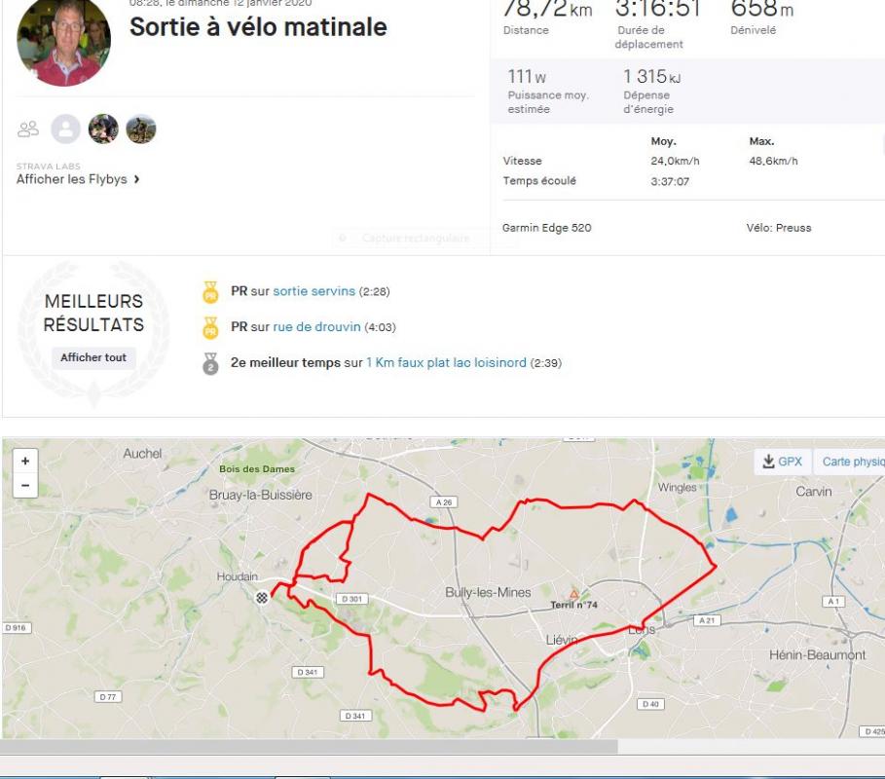885x779 pixels.
Task: Download the GPX file of the ride
Action: (x=783, y=462)
